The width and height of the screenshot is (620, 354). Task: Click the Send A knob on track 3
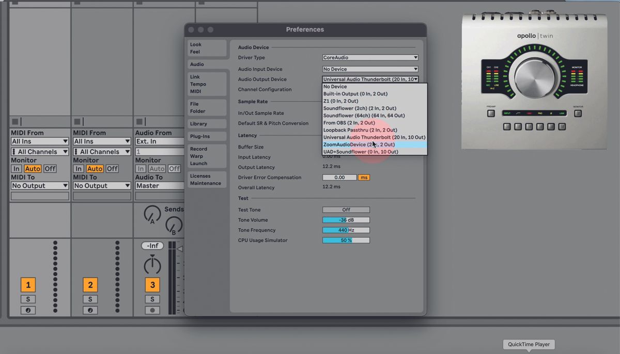click(152, 214)
